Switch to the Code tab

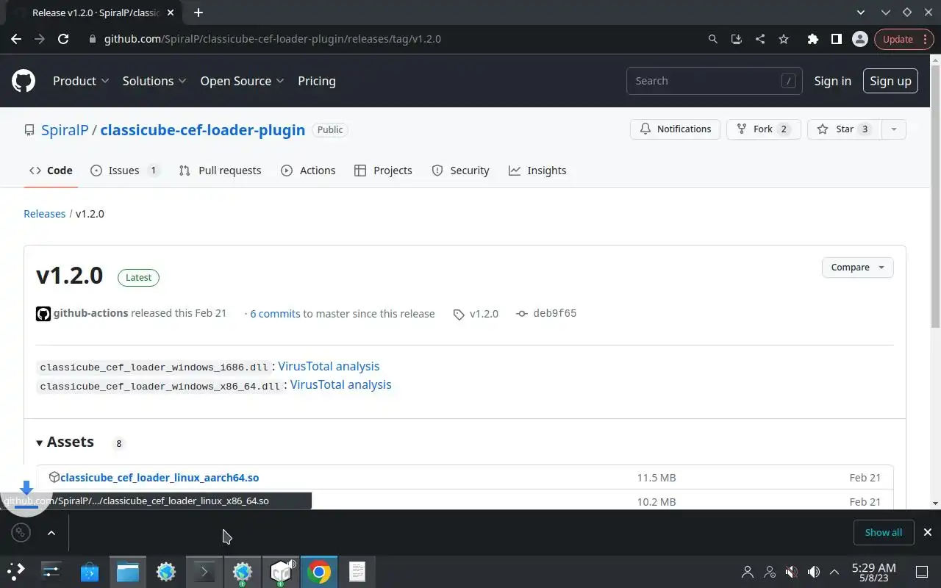[x=51, y=171]
